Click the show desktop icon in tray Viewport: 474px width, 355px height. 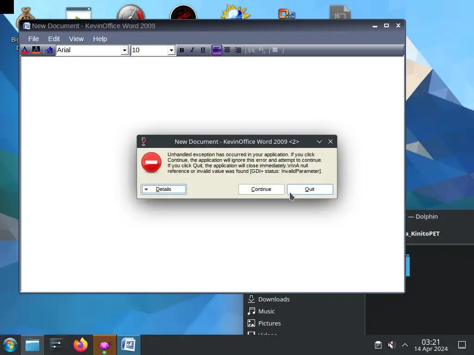462,345
